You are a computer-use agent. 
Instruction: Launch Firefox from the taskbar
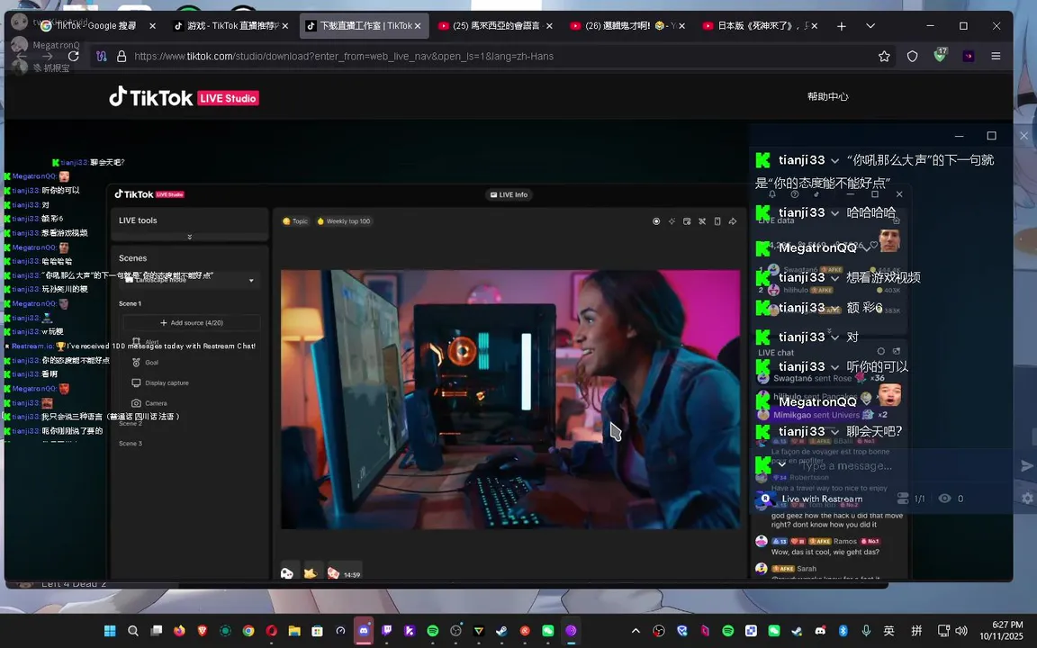coord(179,631)
